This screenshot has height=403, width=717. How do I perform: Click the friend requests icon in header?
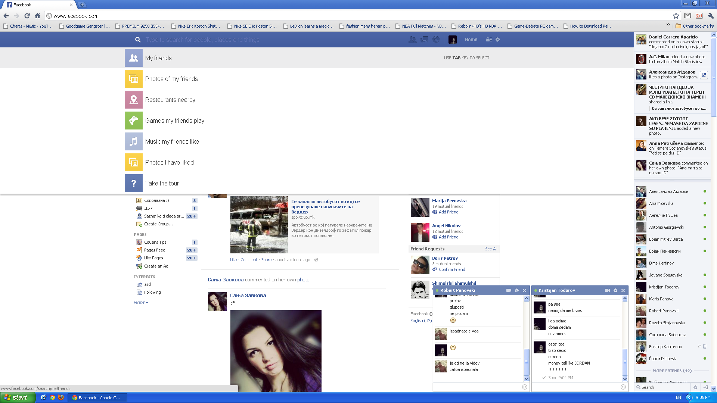(412, 40)
